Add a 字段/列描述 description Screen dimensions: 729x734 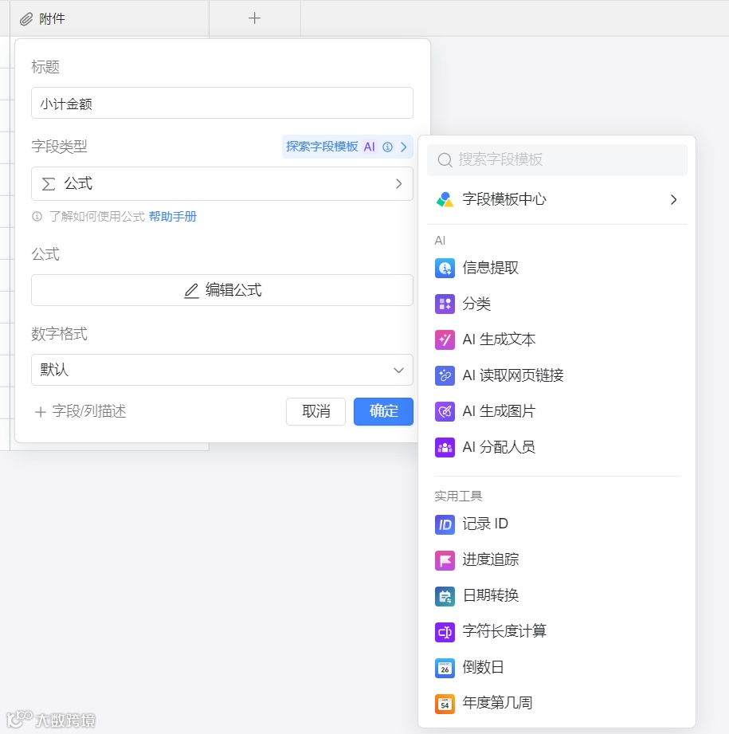[x=80, y=411]
